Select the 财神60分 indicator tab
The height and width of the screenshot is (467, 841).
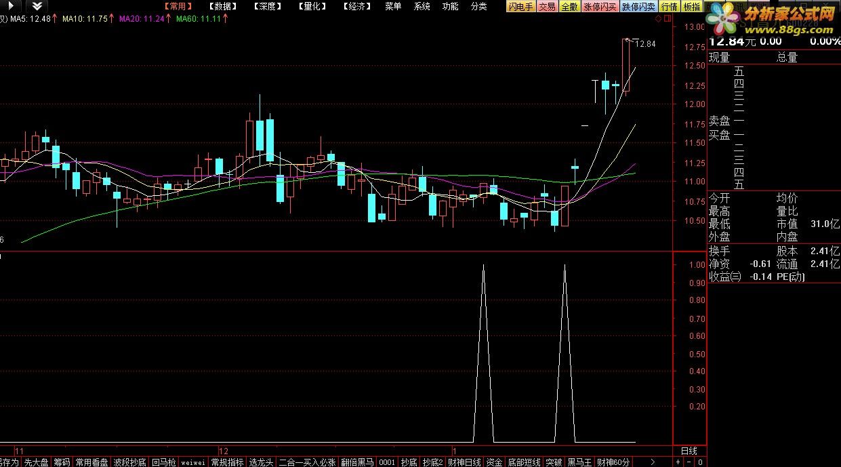coord(613,462)
